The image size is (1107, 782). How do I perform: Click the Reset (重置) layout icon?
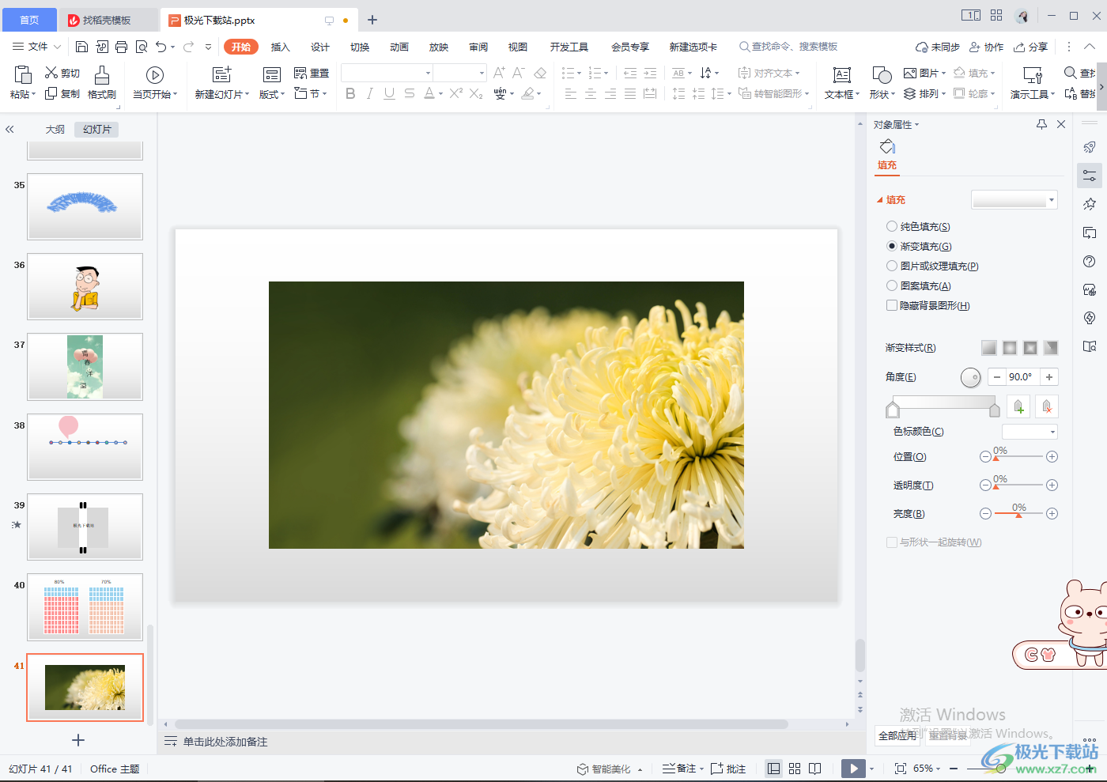tap(300, 73)
